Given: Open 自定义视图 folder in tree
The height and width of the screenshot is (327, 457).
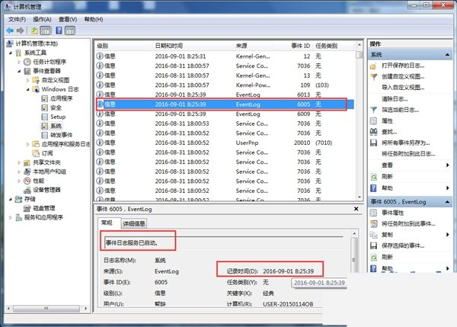Looking at the screenshot, I should tap(55, 80).
